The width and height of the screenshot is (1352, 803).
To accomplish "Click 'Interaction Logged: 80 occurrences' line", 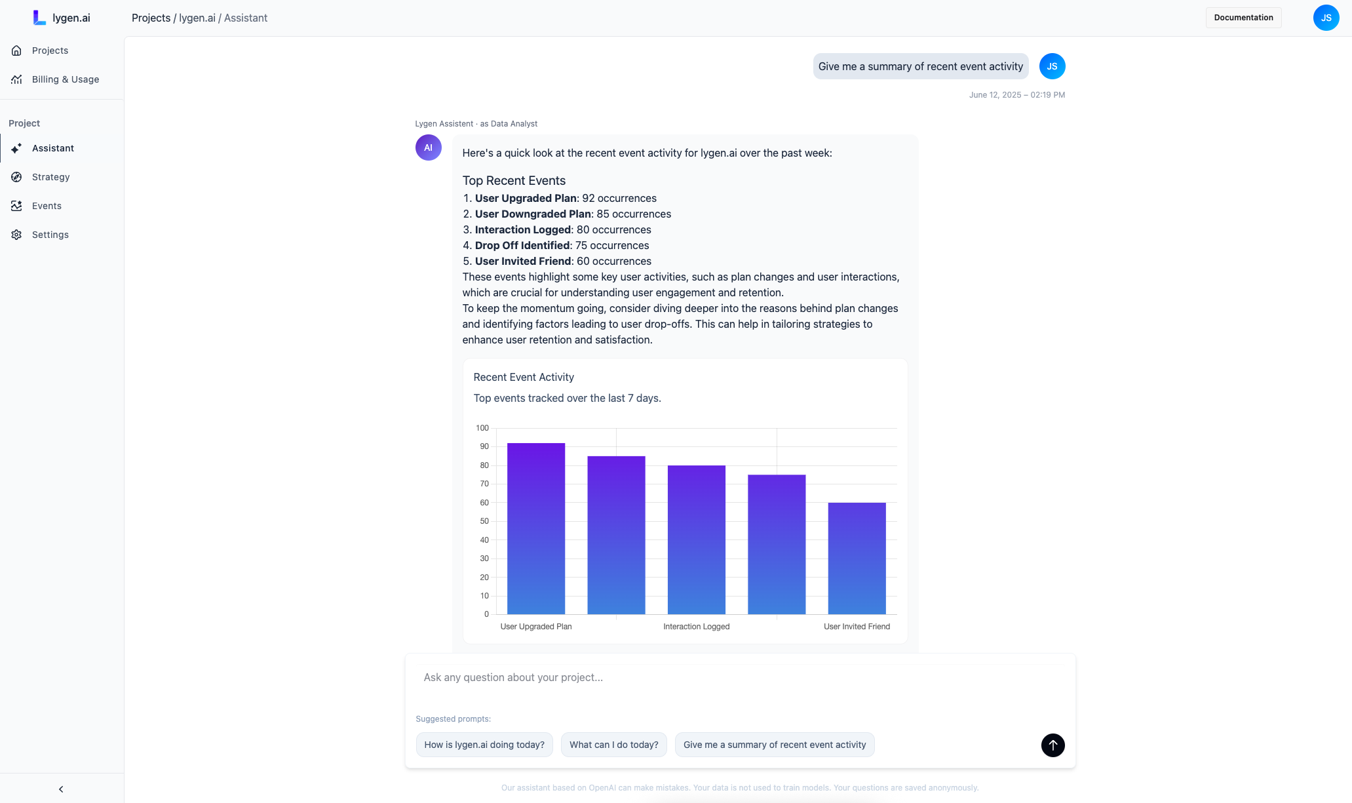I will pyautogui.click(x=563, y=229).
